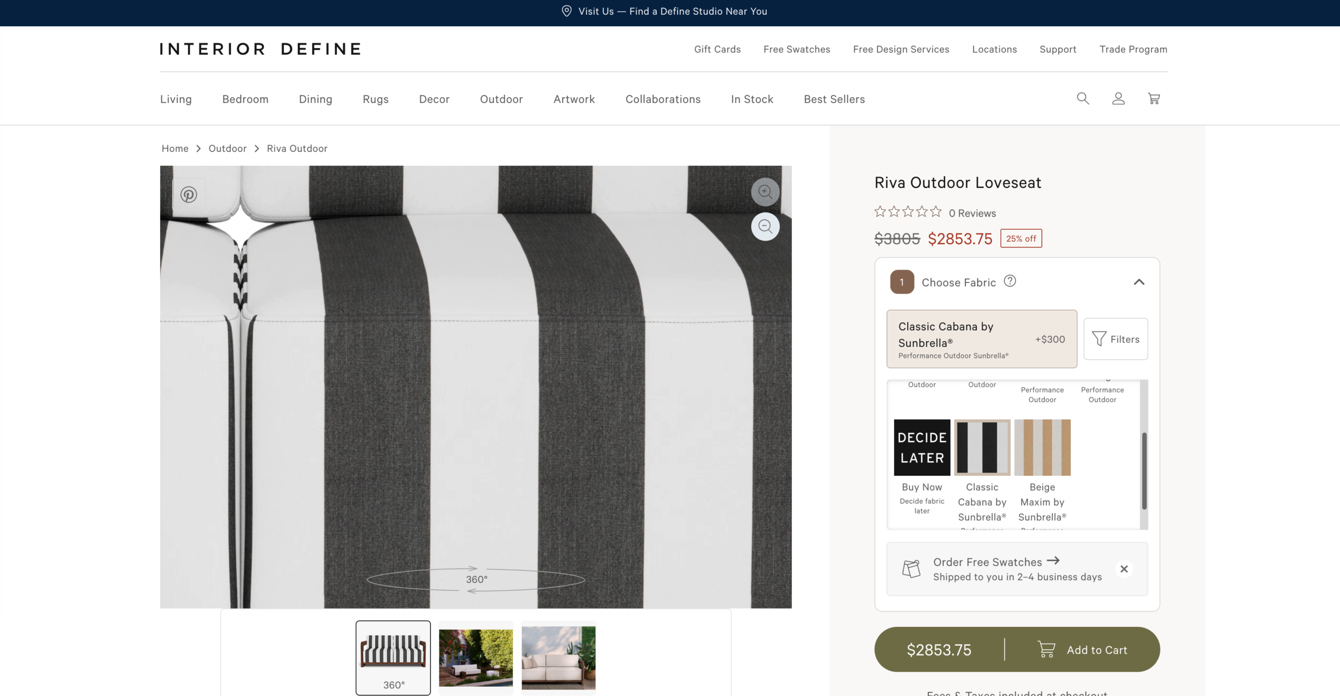Select Classic Cabana by Sunbrella swatch
This screenshot has width=1340, height=696.
982,447
